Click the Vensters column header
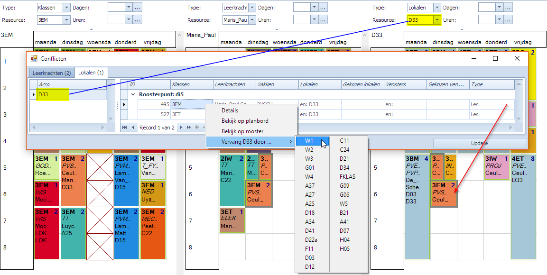 click(x=405, y=84)
